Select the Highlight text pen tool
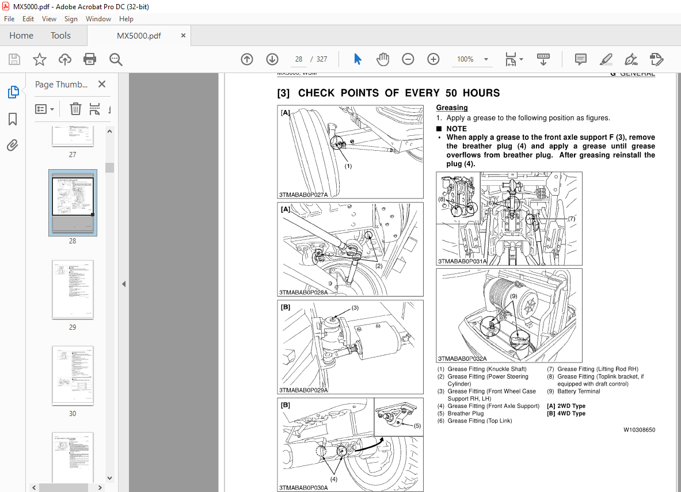Screen dimensions: 681x492 (606, 59)
